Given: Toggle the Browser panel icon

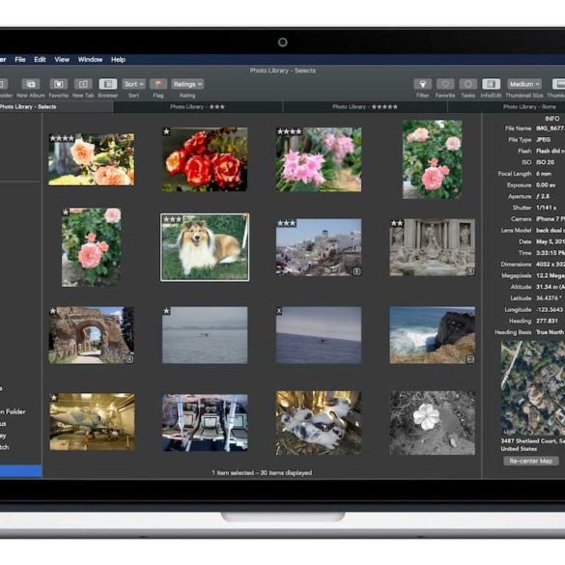Looking at the screenshot, I should pyautogui.click(x=108, y=84).
